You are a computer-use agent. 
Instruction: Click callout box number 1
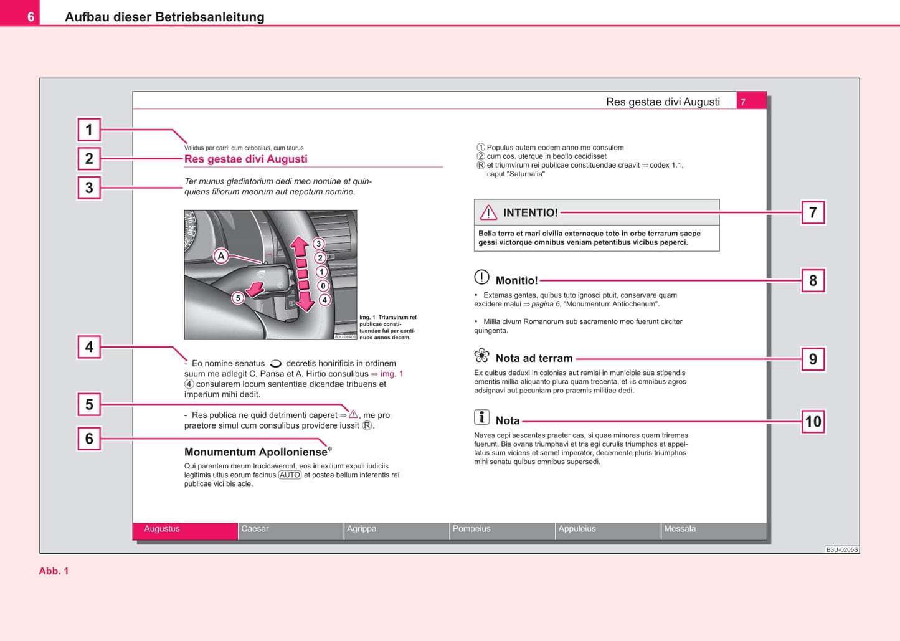coord(89,129)
